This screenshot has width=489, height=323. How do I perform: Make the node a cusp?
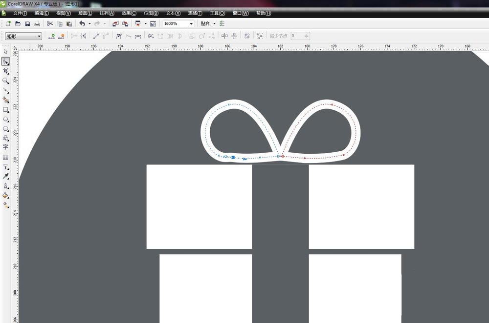(118, 36)
